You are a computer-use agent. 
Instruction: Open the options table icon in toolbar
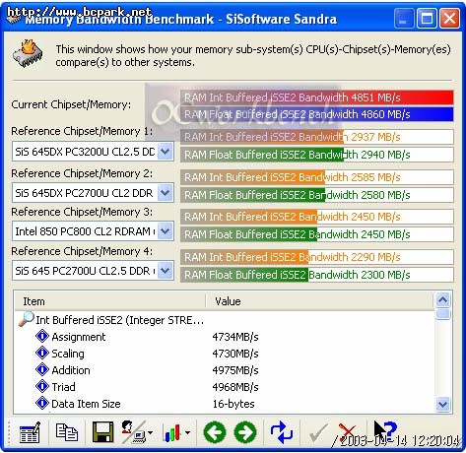pyautogui.click(x=30, y=432)
